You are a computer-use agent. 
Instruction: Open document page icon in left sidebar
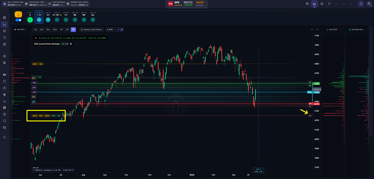[4, 81]
